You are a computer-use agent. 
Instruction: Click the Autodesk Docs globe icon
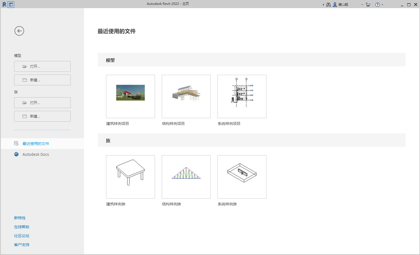pyautogui.click(x=16, y=154)
